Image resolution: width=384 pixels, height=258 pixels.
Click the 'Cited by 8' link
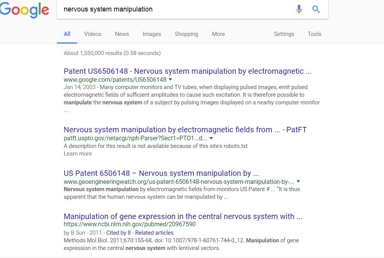click(x=119, y=233)
